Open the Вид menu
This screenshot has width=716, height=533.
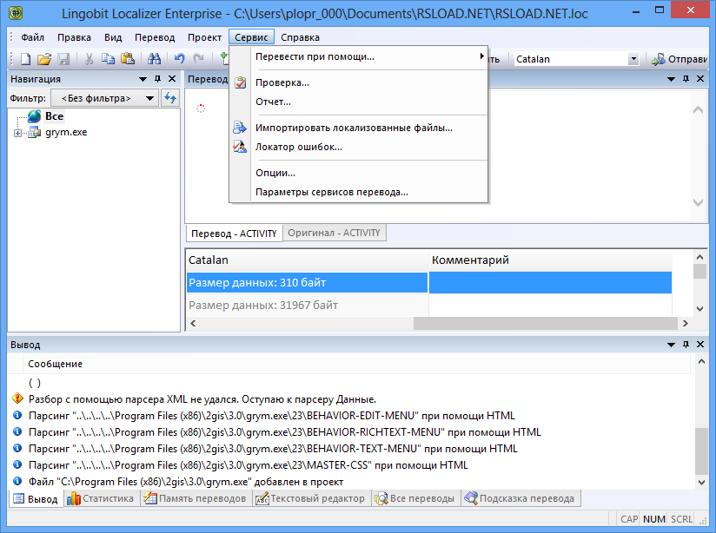tap(113, 37)
